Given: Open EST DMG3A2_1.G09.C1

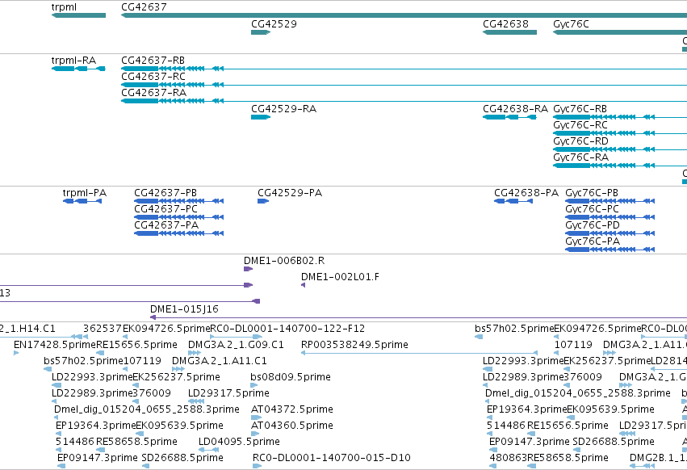Looking at the screenshot, I should pos(195,352).
